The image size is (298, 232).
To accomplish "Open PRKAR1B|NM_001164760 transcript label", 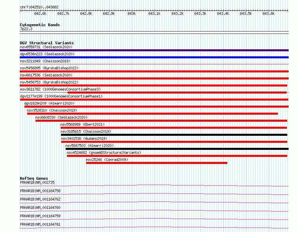I will click(40, 208).
